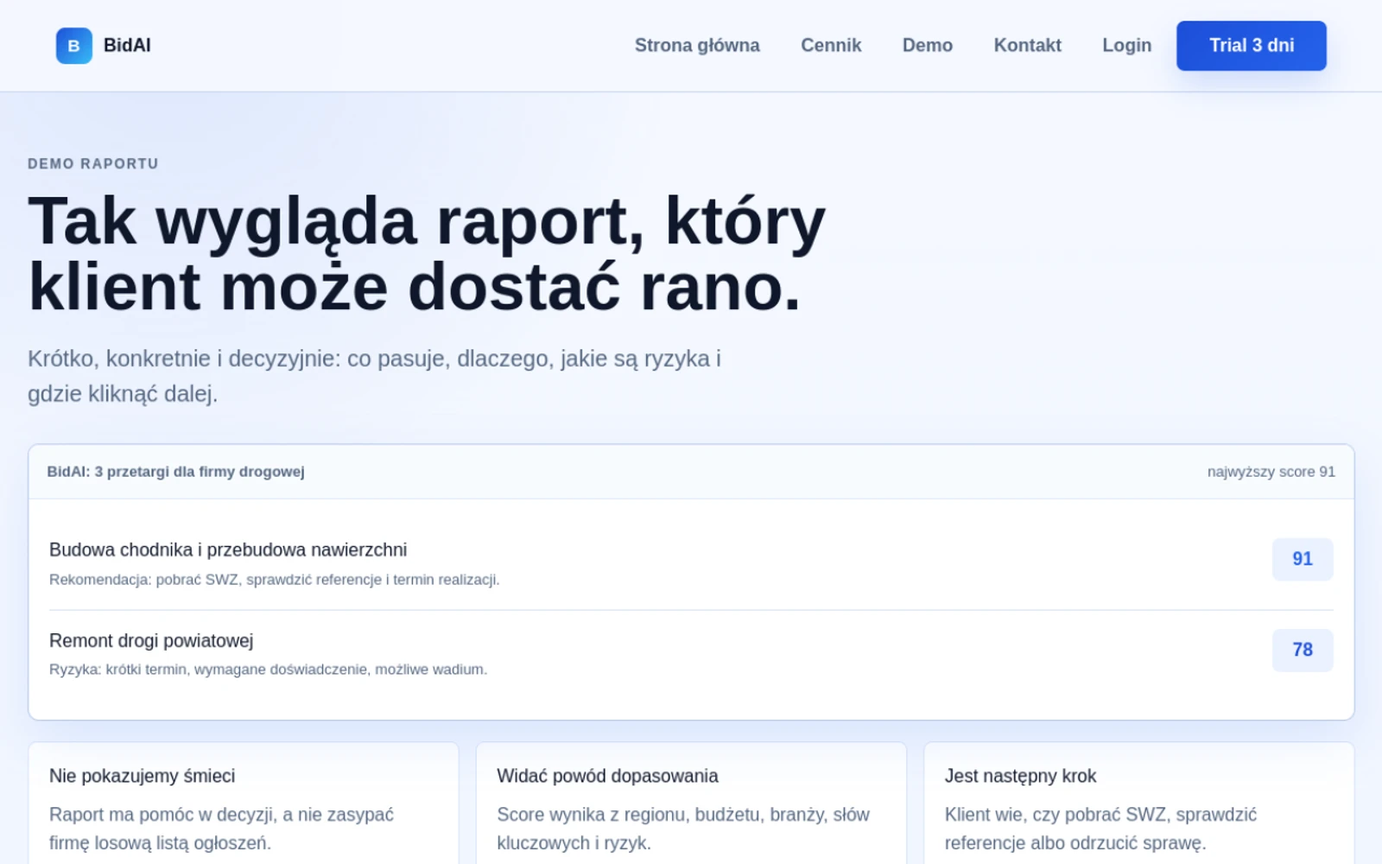The width and height of the screenshot is (1382, 864).
Task: Open the Strona główna nav link
Action: pyautogui.click(x=697, y=46)
